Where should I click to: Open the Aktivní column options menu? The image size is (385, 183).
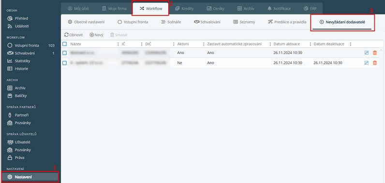pyautogui.click(x=204, y=44)
